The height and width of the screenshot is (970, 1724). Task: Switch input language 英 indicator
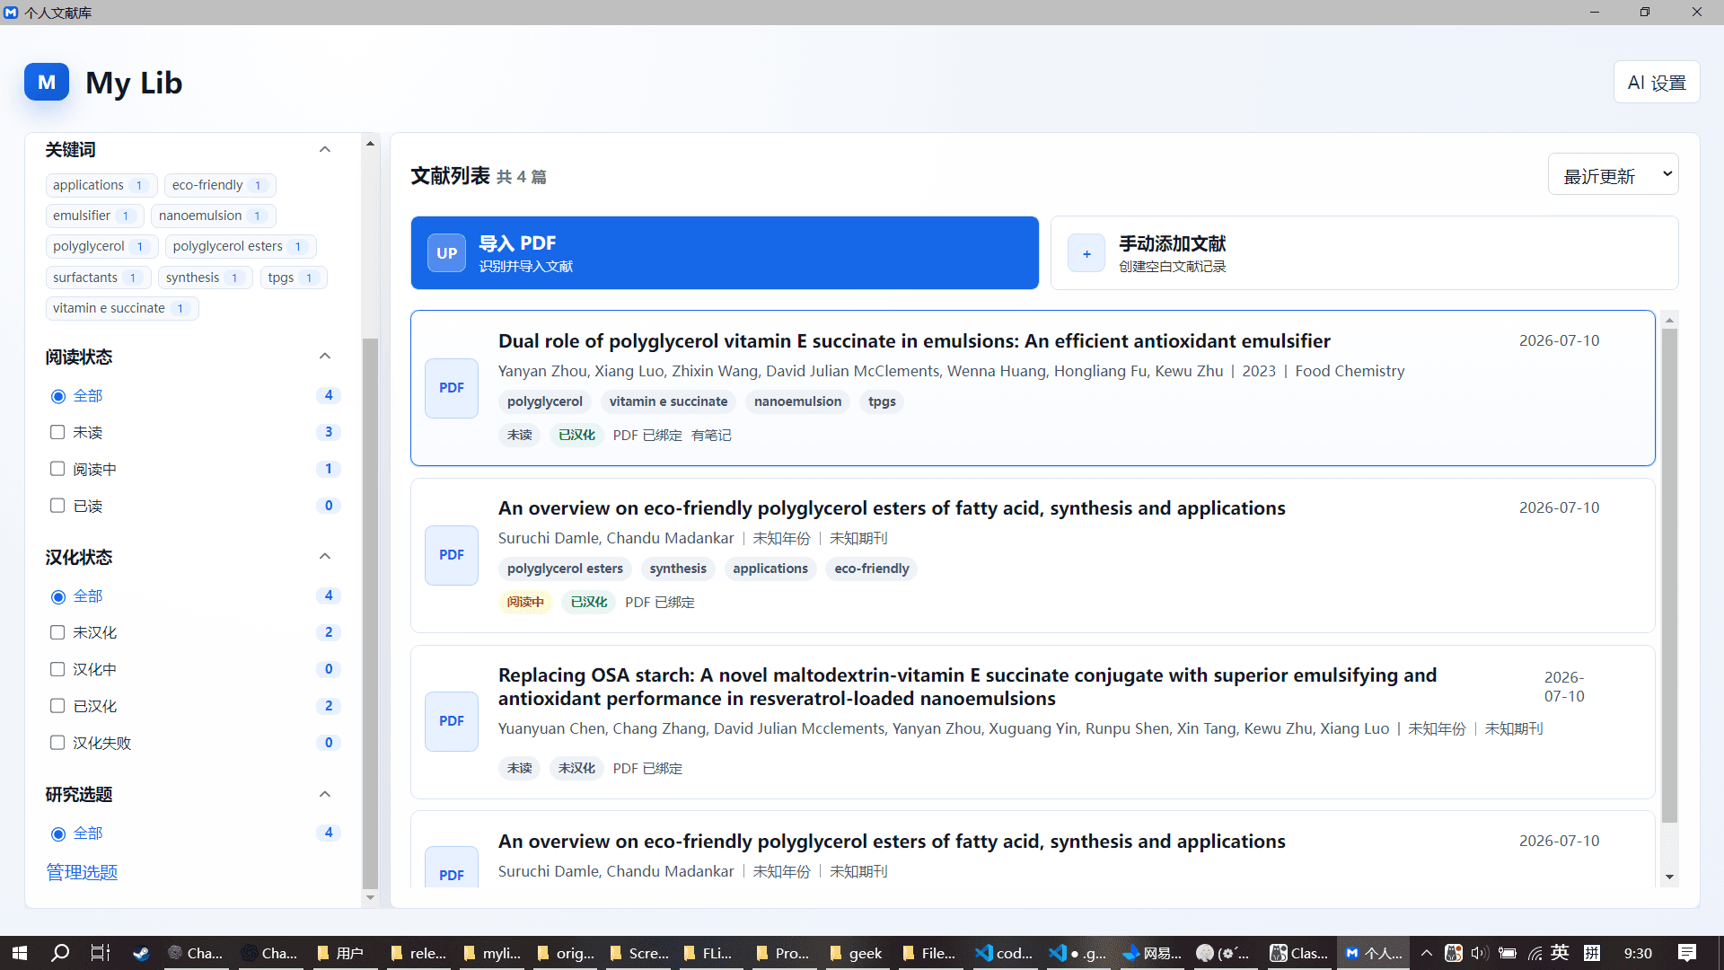click(1560, 953)
